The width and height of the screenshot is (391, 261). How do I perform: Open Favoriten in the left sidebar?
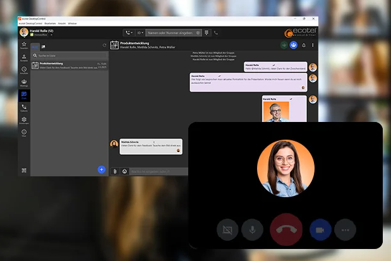point(24,45)
